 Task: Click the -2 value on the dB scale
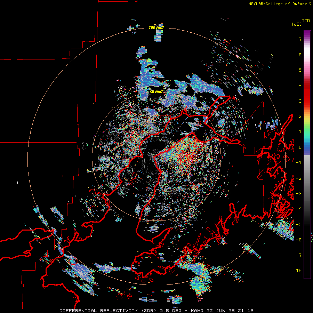(299, 178)
